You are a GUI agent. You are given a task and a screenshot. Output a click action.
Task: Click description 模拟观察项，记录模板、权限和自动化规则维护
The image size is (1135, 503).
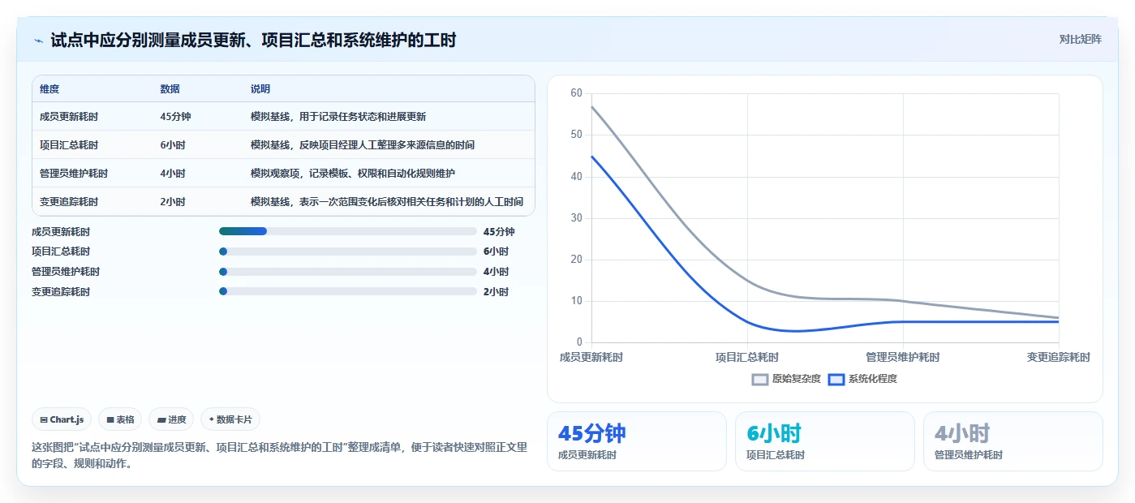[353, 174]
